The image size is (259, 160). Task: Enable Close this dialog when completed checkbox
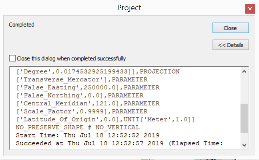(12, 58)
